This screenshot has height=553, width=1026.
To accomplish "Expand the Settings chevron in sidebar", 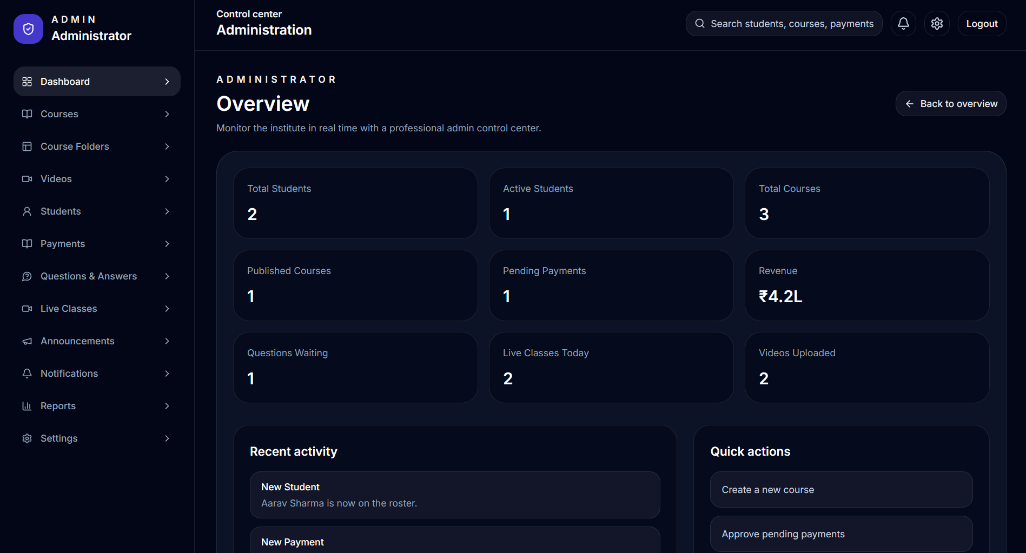I will pos(167,438).
